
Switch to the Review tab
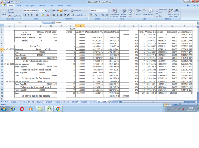[x=60, y=6]
